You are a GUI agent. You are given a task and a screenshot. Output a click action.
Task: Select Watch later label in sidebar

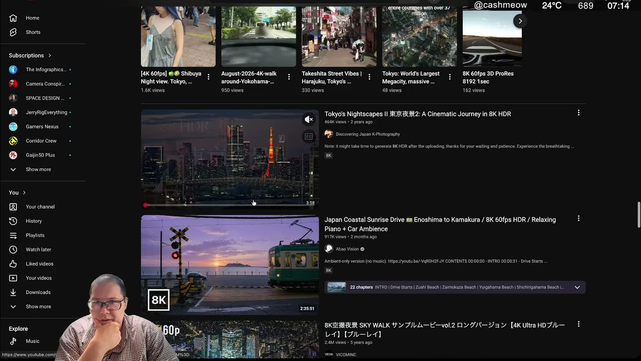39,250
